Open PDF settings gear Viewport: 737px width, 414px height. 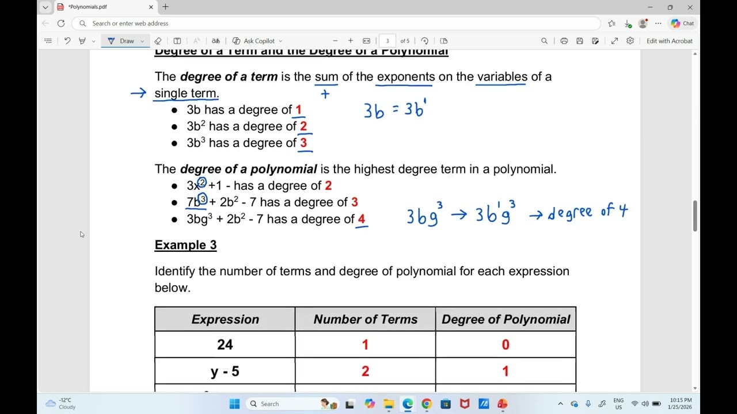630,41
